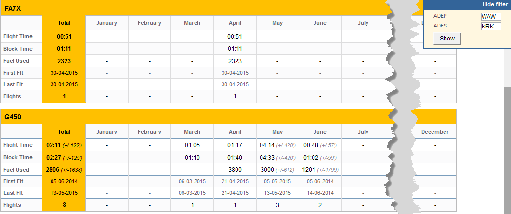
Task: Click FA7X Total Flight Time 00:51
Action: click(64, 37)
